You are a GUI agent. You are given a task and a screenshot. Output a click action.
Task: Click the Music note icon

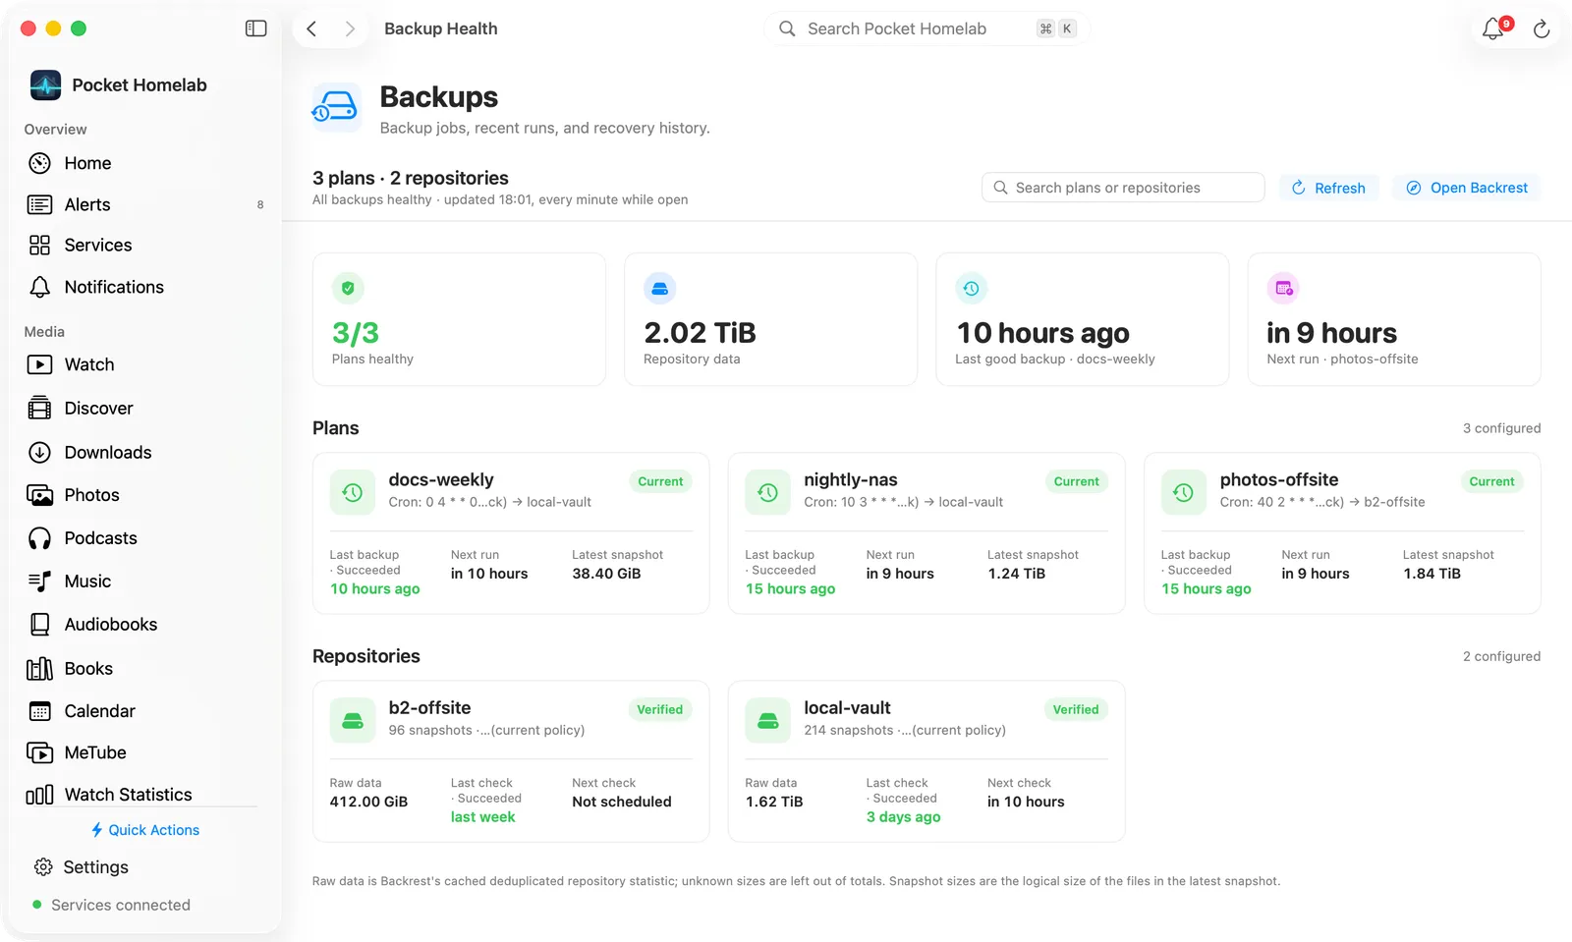click(x=39, y=582)
